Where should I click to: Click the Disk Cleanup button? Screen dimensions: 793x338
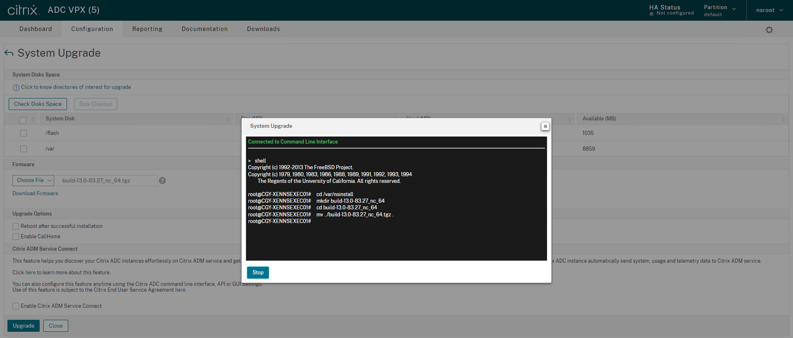click(x=96, y=104)
